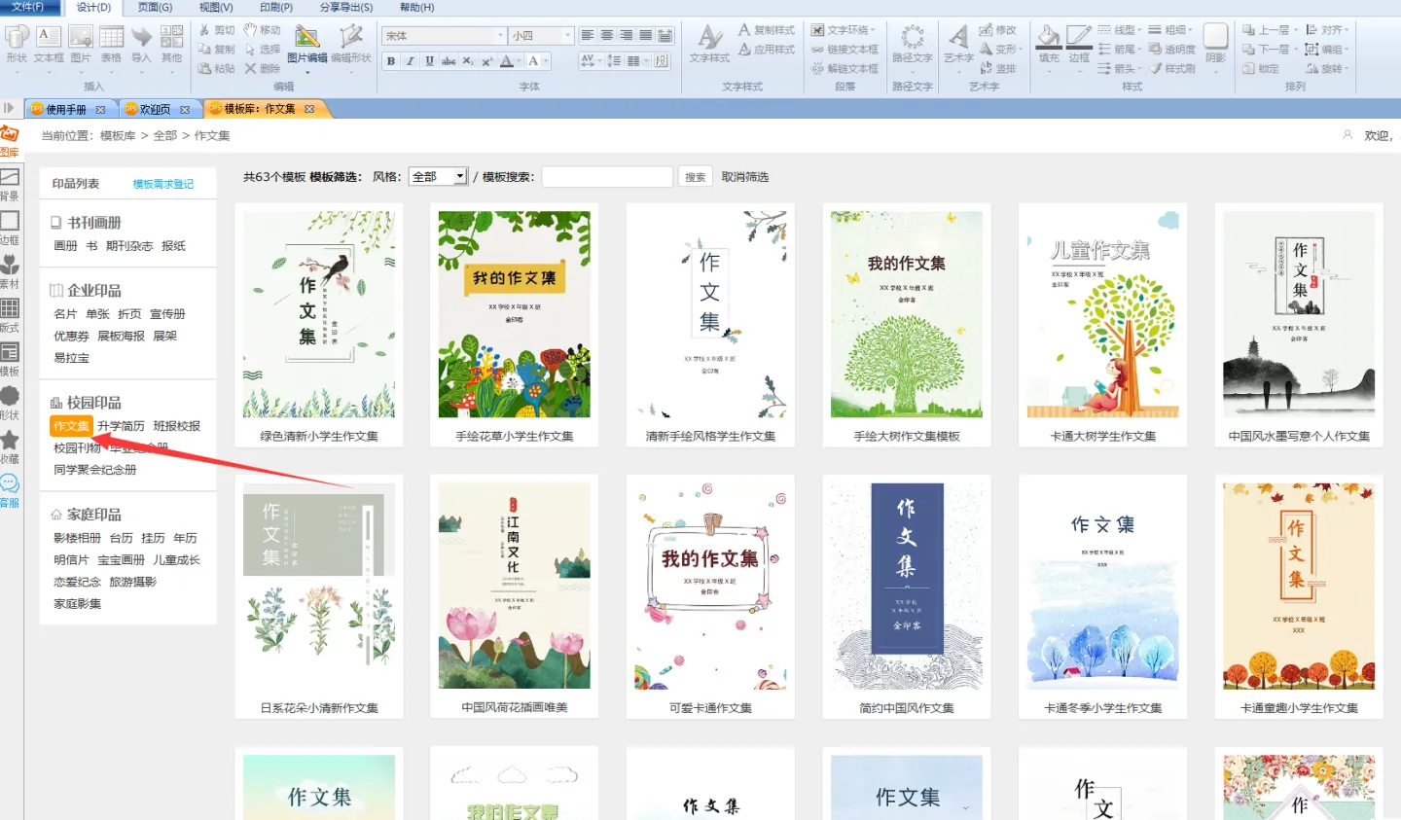Click the 模板需求登记 link

162,184
